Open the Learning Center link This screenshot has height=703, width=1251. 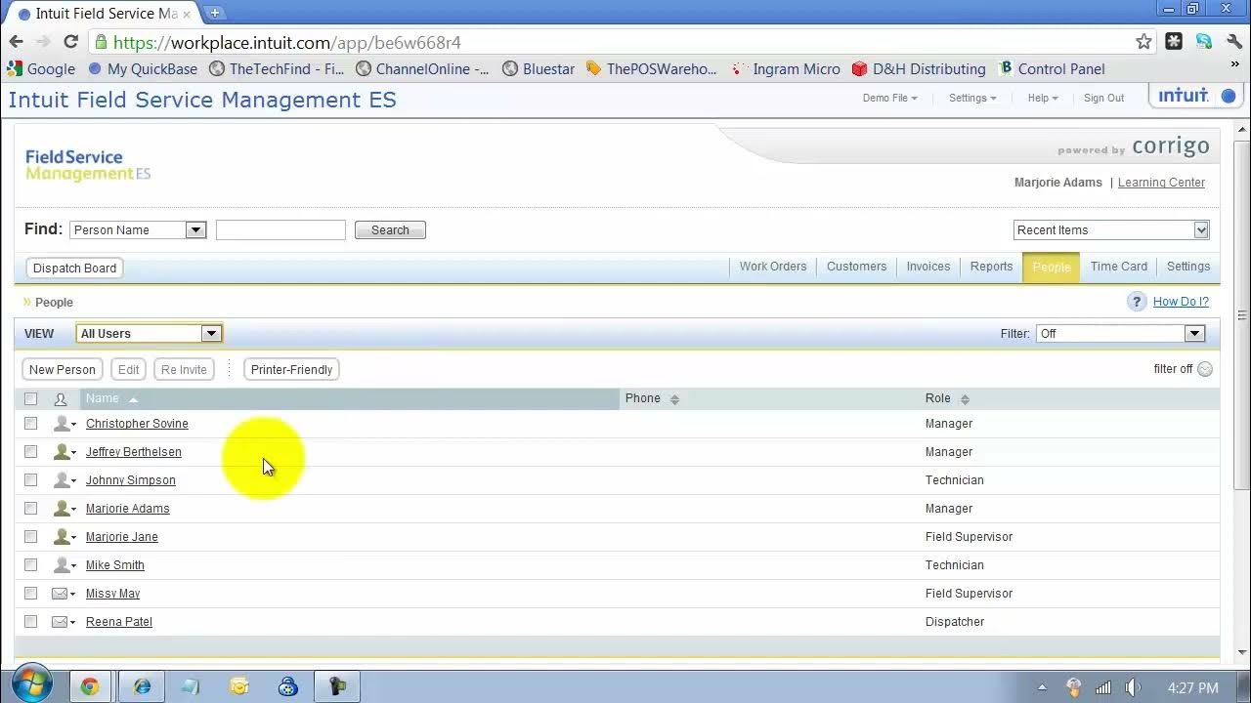tap(1161, 183)
